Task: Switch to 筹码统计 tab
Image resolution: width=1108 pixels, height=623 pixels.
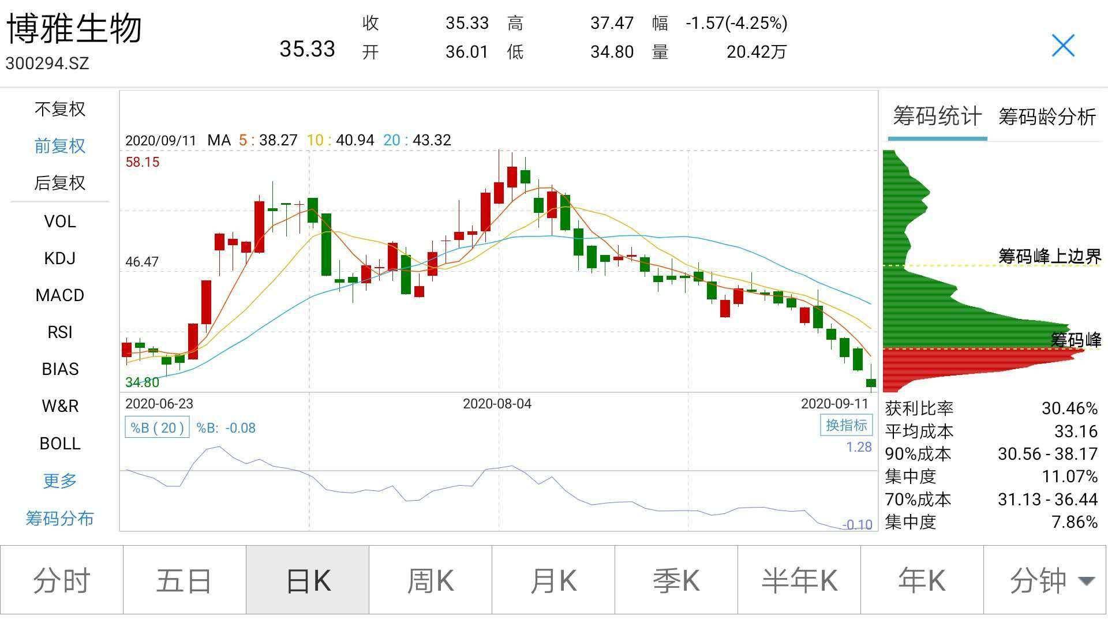Action: [937, 117]
